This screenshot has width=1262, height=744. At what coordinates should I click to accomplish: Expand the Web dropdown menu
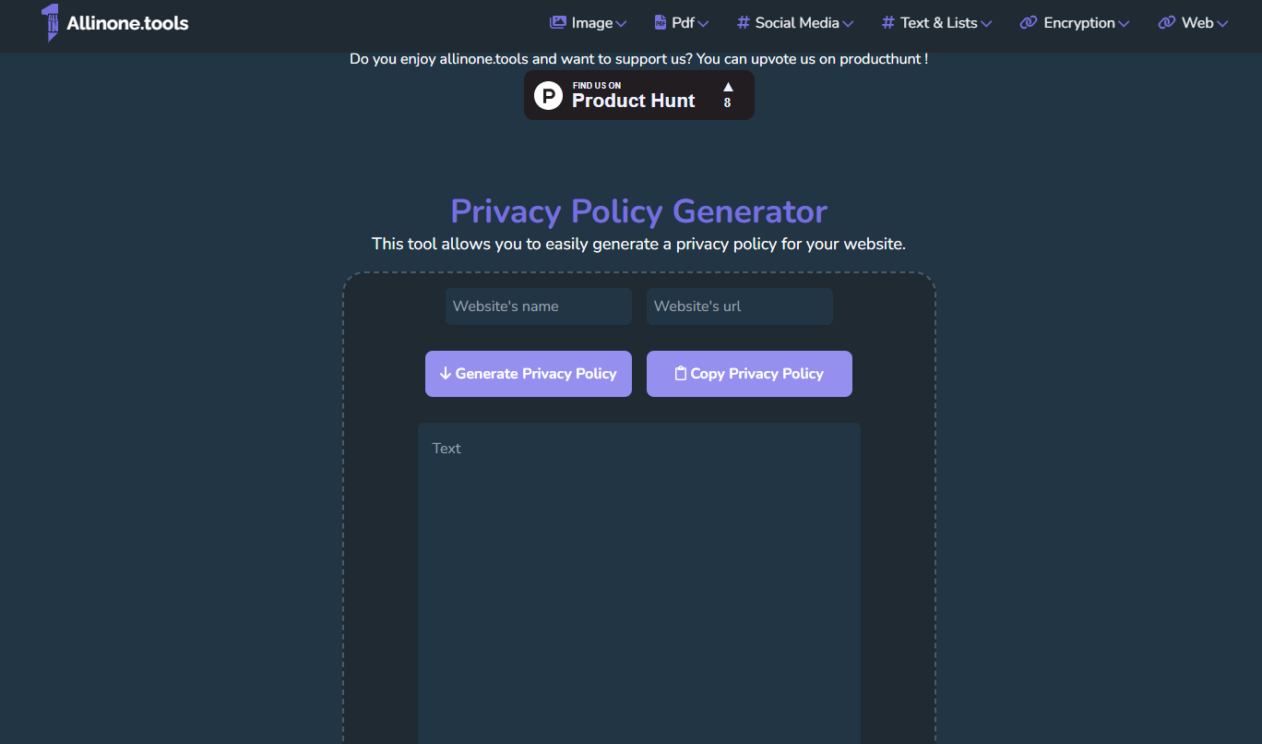click(1193, 21)
